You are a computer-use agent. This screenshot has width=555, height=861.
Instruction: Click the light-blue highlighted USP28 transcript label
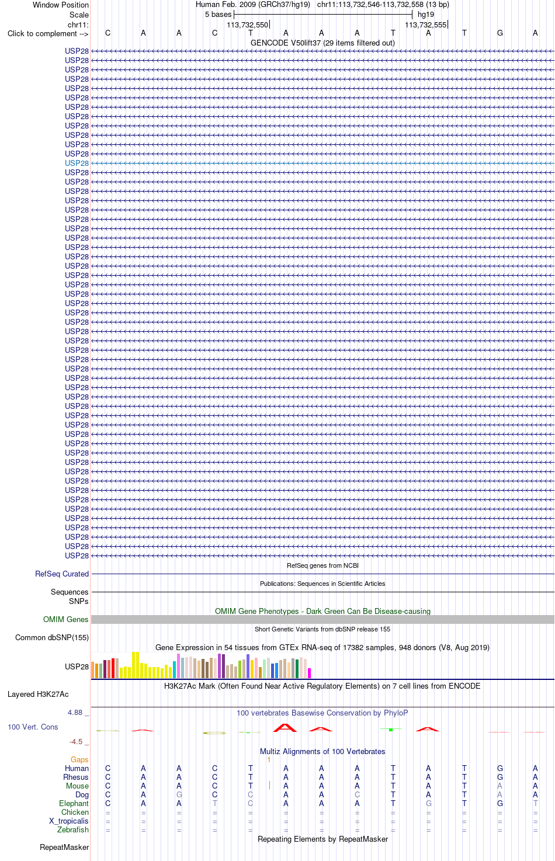click(x=77, y=163)
